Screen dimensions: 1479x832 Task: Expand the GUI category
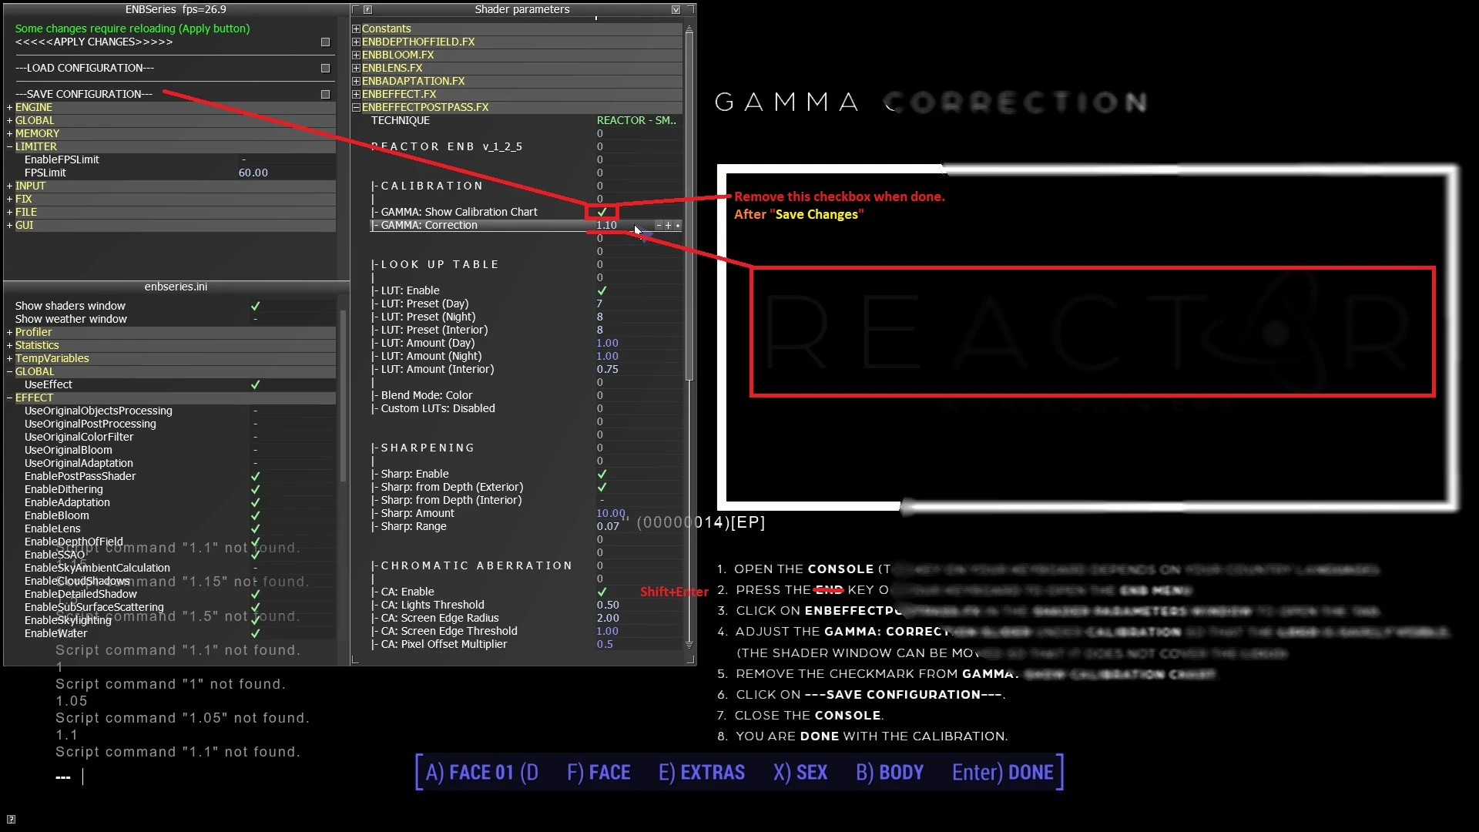pyautogui.click(x=10, y=226)
